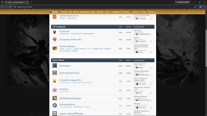Open DotA разработка forum
Viewport: 207px width, 116px height.
point(67,104)
